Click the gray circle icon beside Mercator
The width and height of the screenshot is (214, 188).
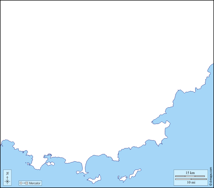(x=21, y=183)
